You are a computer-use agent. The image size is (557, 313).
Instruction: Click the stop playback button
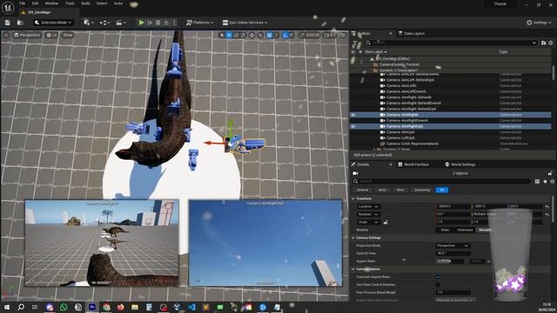158,23
